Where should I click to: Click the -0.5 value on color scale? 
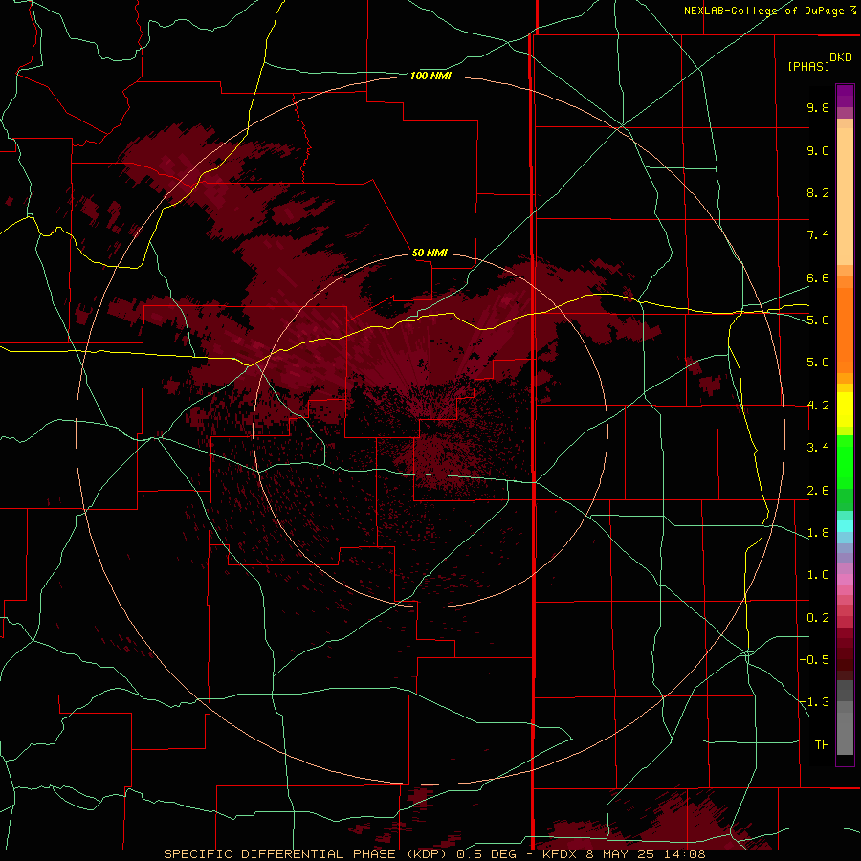click(x=814, y=660)
